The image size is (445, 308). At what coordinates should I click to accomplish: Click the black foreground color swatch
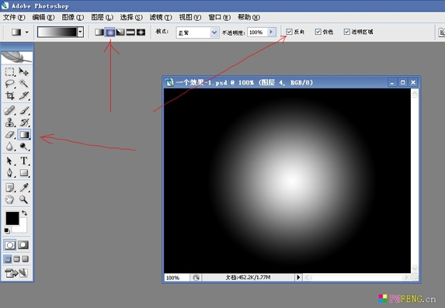pyautogui.click(x=12, y=218)
